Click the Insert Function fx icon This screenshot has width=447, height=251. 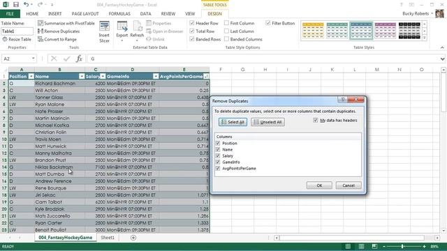point(79,59)
